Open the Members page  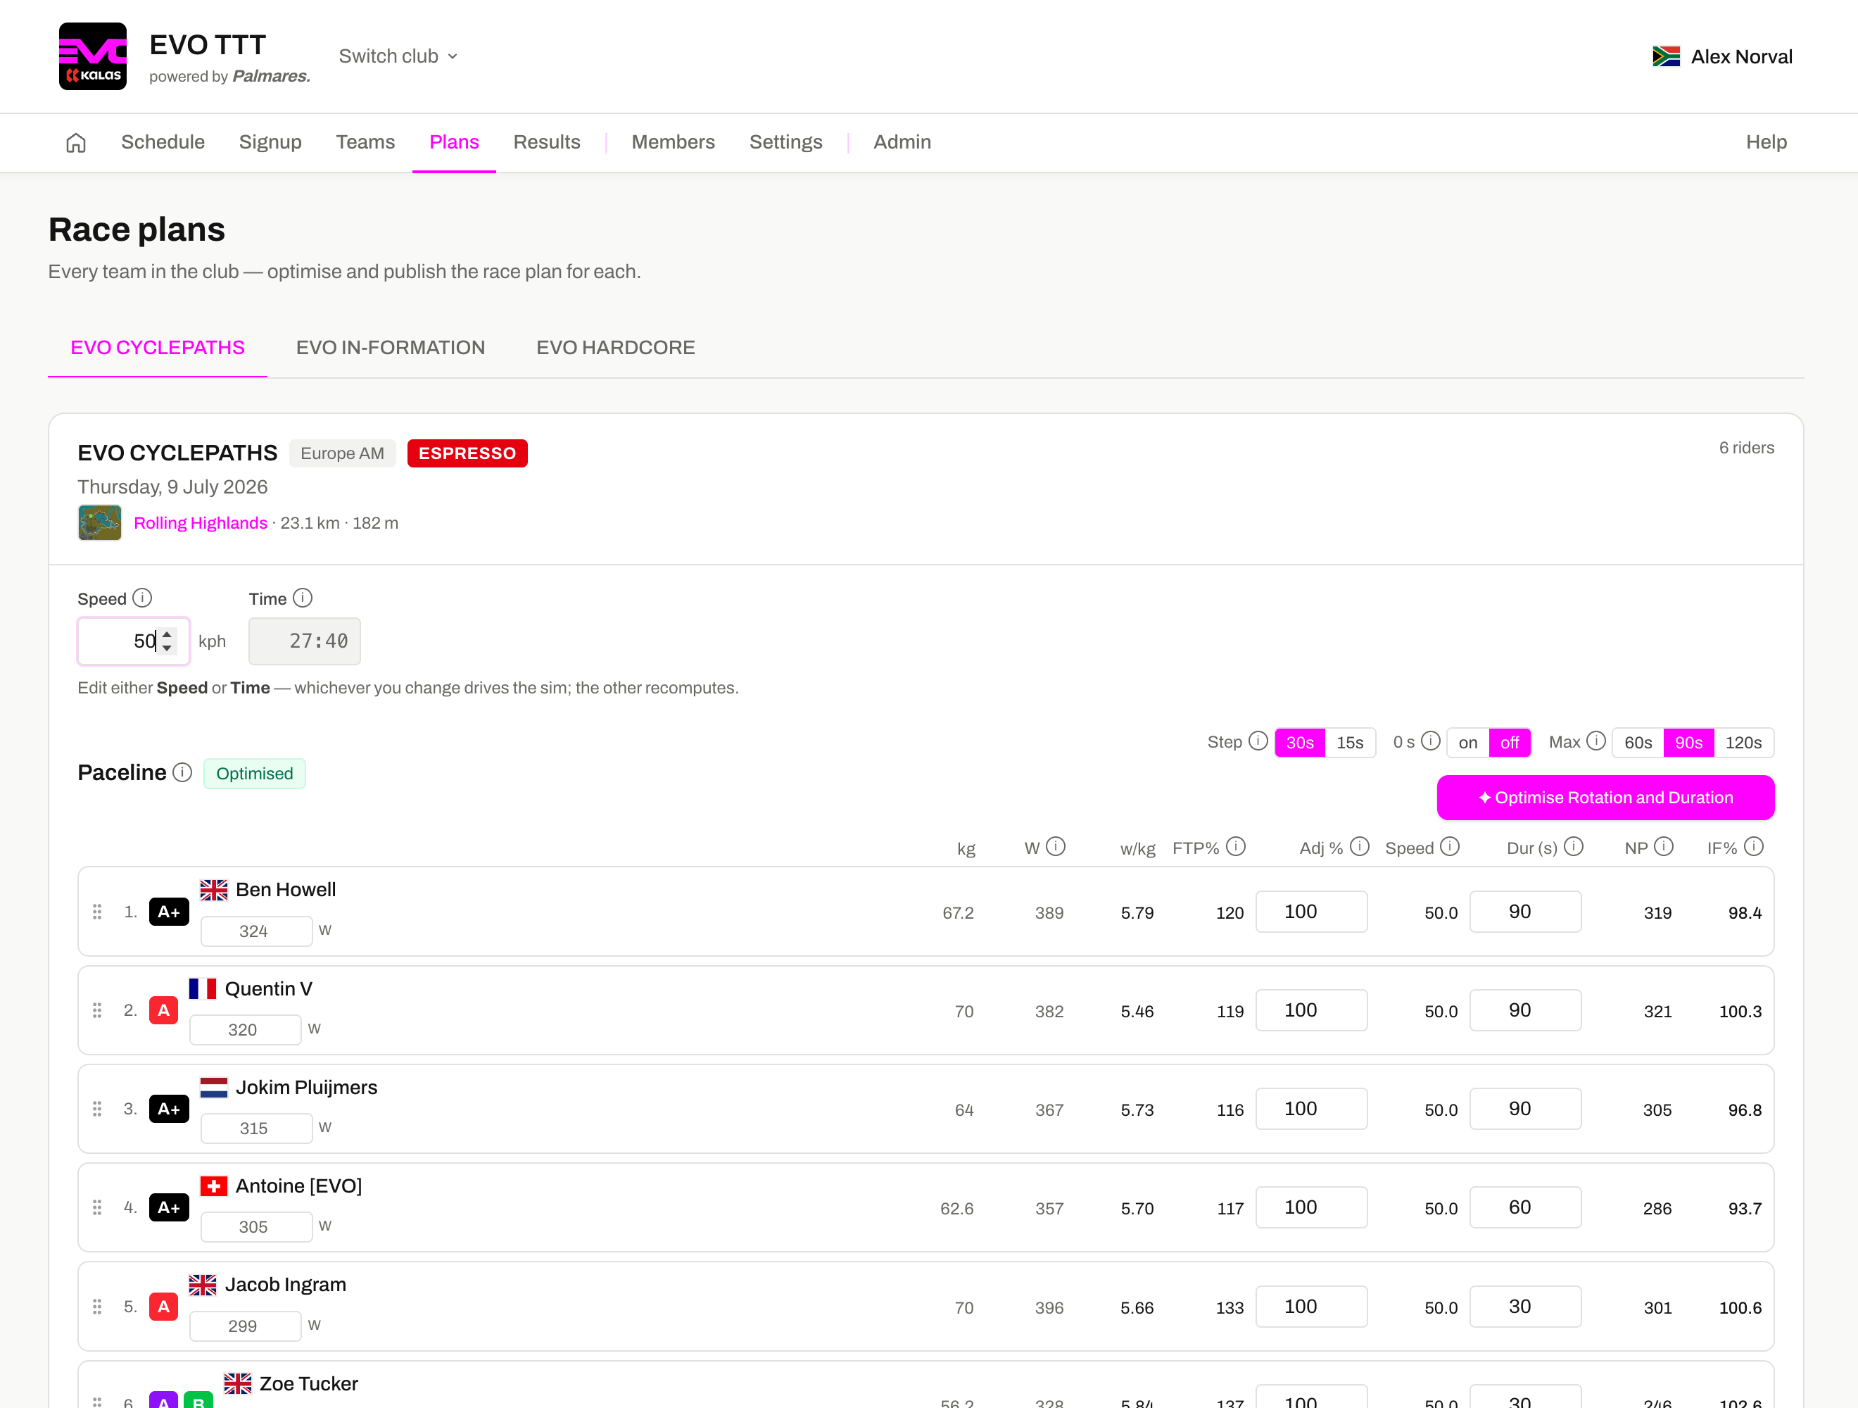click(x=674, y=142)
